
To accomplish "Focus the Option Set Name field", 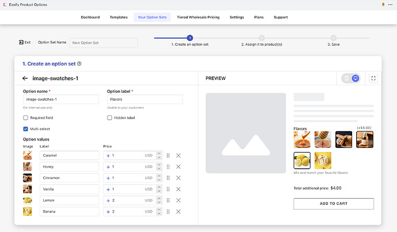I will pyautogui.click(x=104, y=43).
